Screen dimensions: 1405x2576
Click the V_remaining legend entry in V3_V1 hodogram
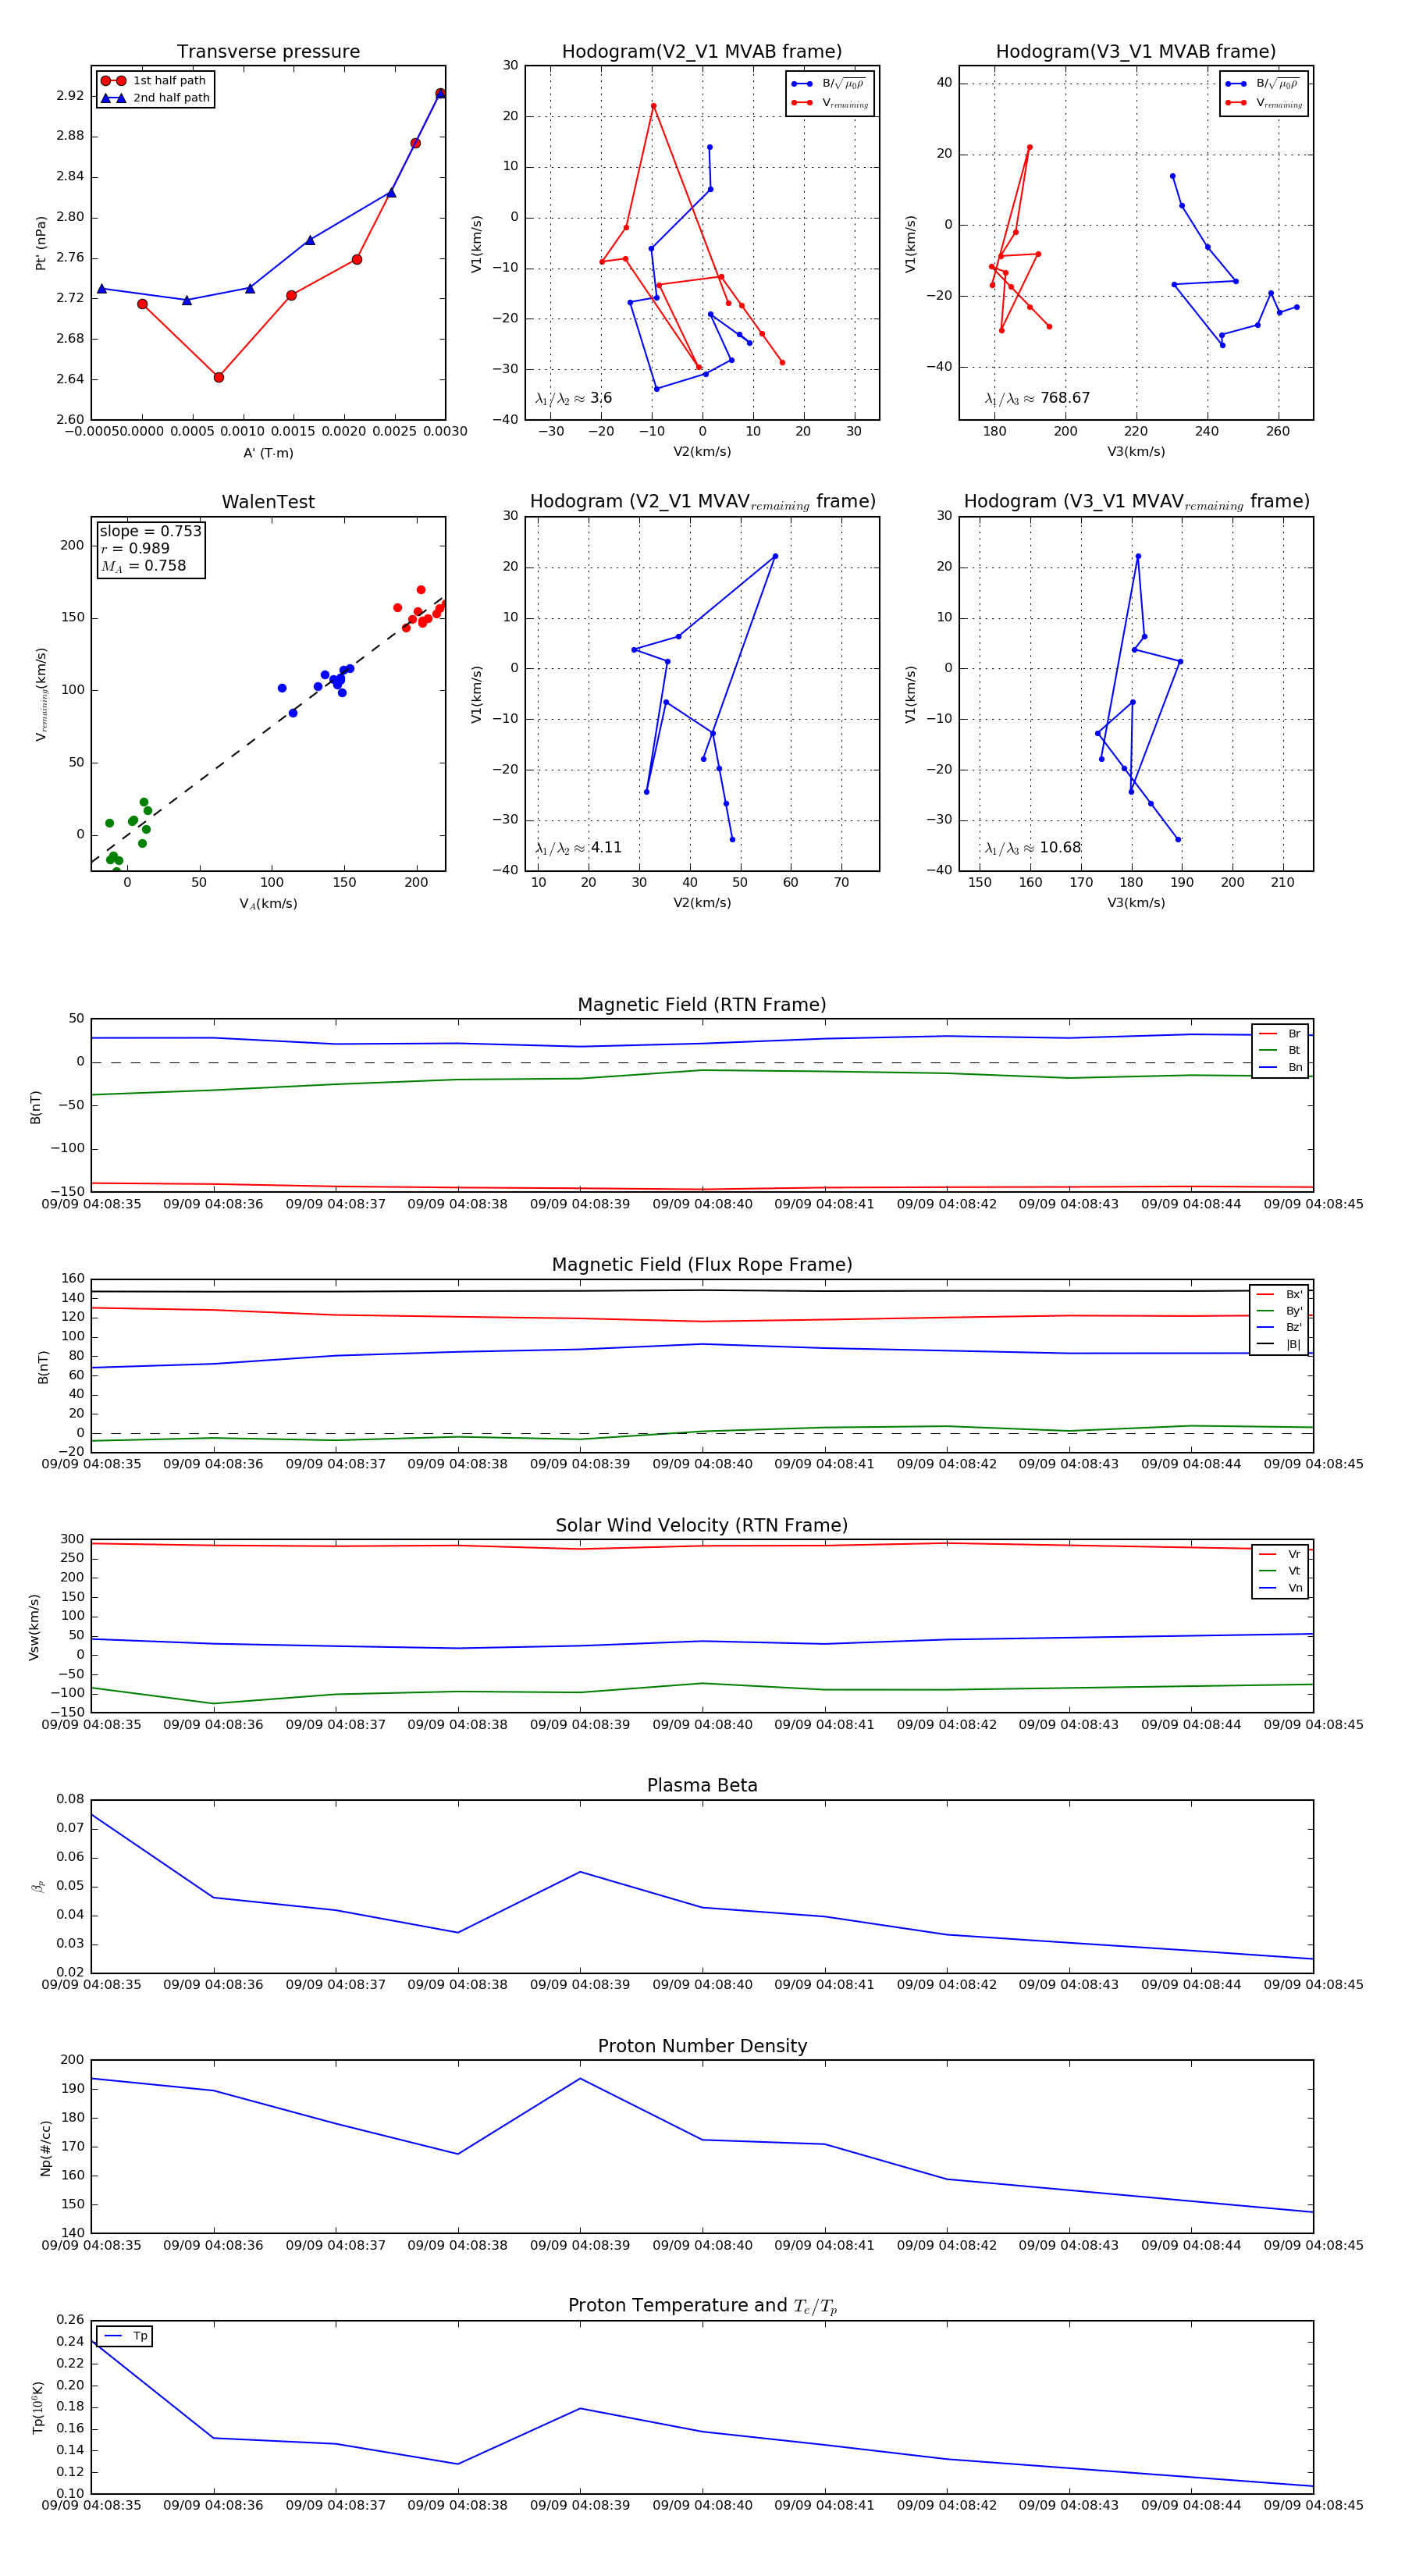[1264, 103]
